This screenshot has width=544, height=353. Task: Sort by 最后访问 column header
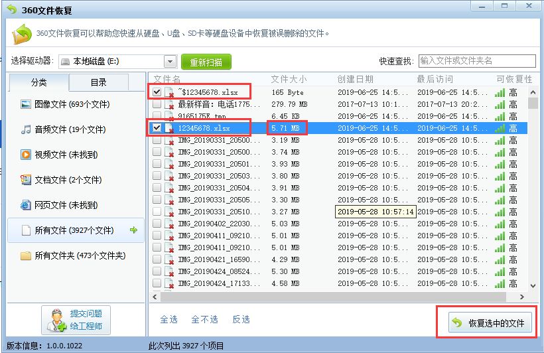(435, 80)
